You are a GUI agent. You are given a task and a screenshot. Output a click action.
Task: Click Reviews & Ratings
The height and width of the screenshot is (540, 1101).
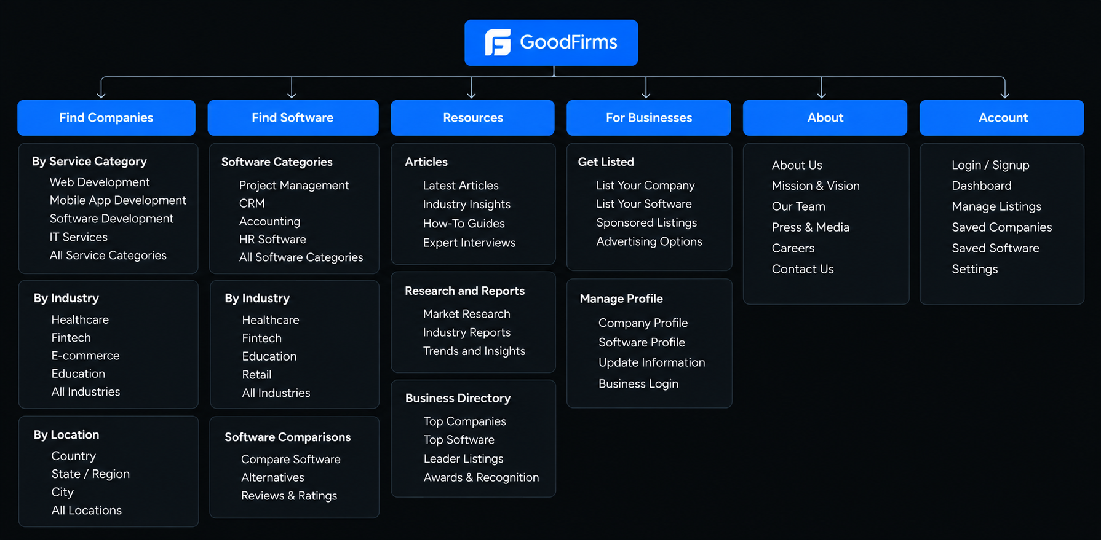pos(289,496)
